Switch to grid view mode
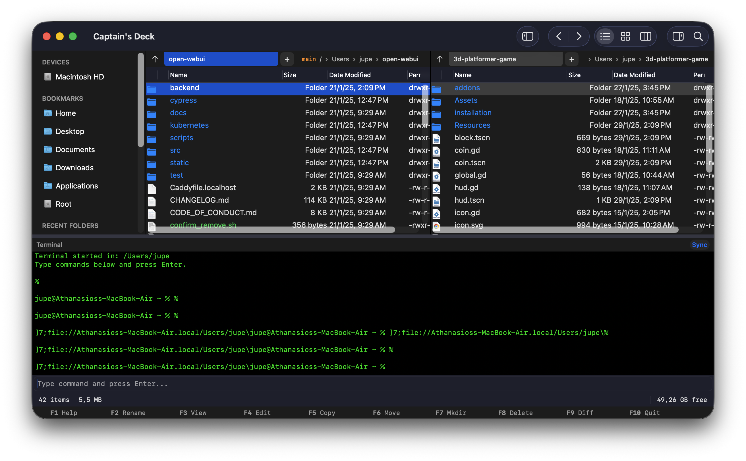The height and width of the screenshot is (461, 746). tap(625, 36)
